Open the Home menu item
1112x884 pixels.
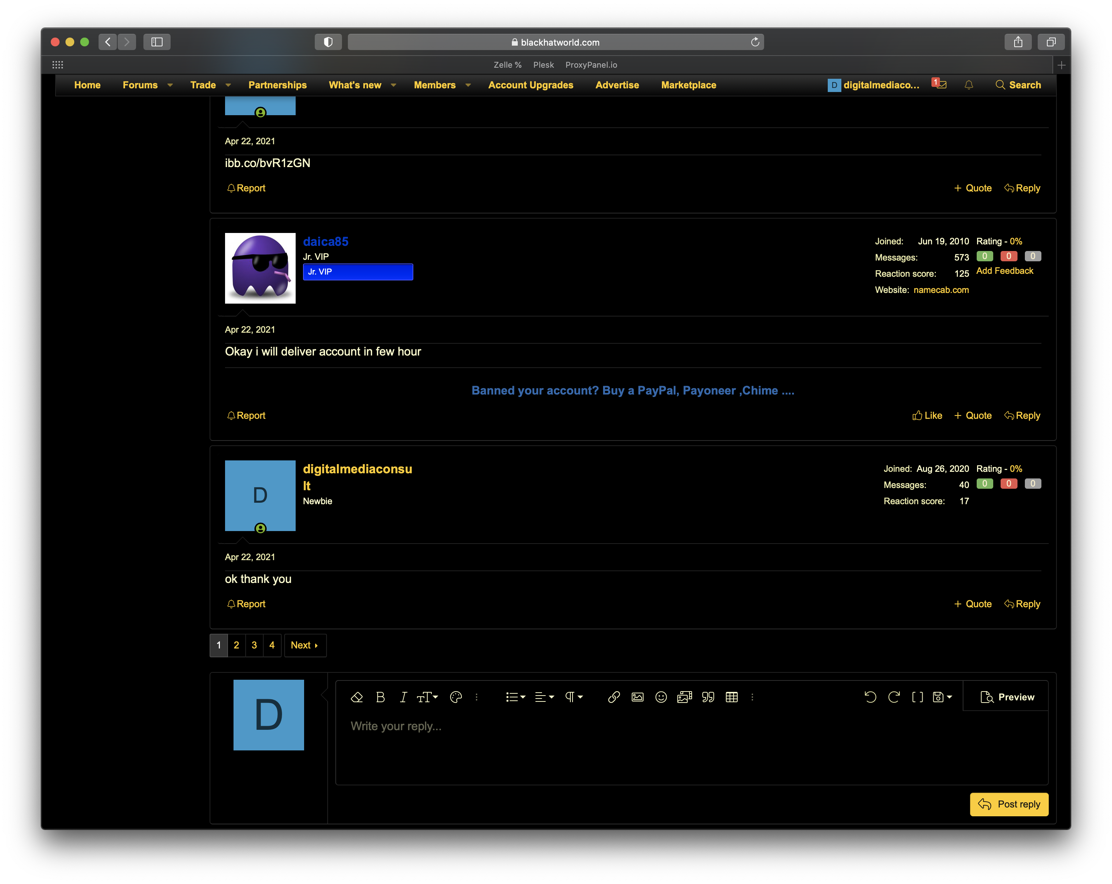[x=87, y=85]
